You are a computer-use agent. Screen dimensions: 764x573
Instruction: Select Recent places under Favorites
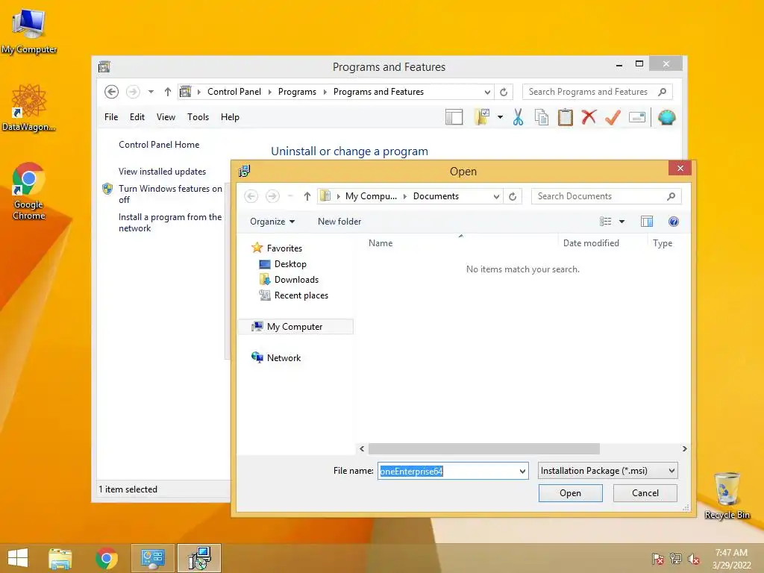(x=301, y=295)
